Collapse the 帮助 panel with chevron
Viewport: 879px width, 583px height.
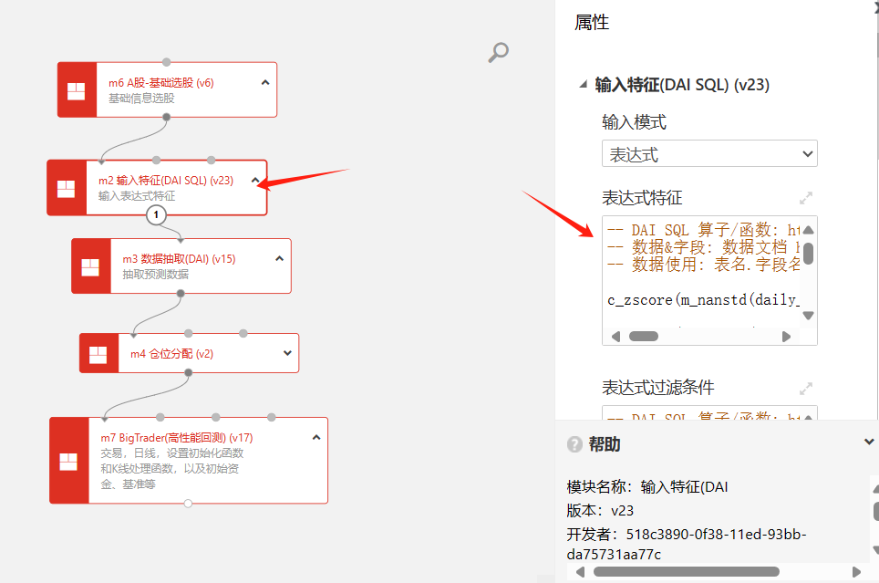pyautogui.click(x=868, y=442)
